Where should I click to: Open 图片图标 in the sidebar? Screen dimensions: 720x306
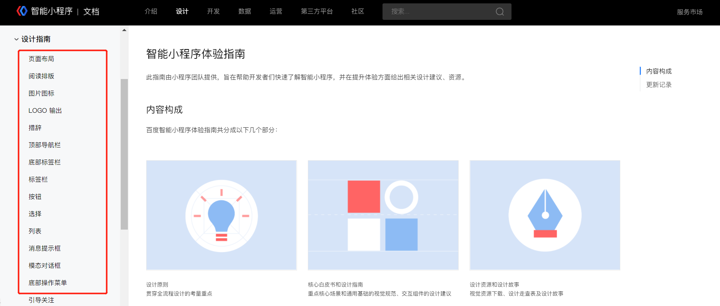41,93
